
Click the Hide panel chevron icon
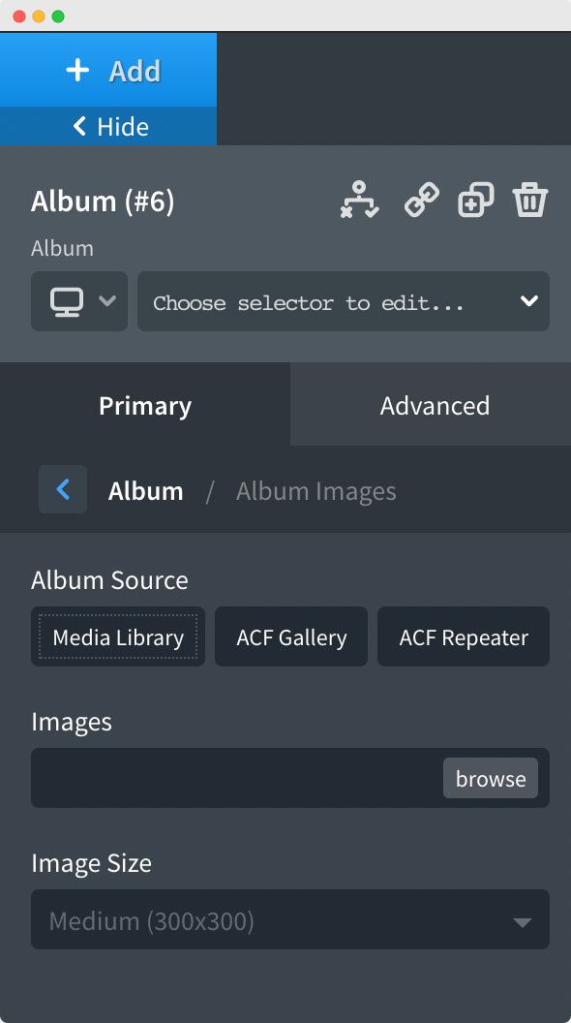79,126
